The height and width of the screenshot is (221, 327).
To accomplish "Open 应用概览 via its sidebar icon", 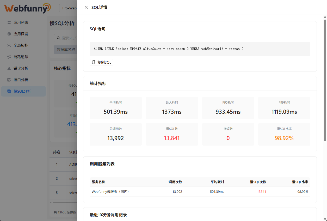I will [x=9, y=34].
